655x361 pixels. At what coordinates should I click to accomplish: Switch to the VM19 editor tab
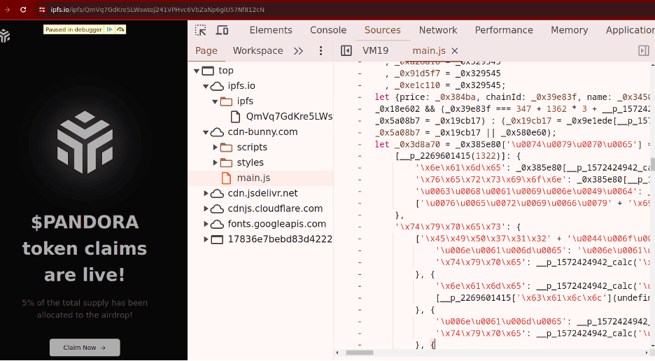click(375, 51)
